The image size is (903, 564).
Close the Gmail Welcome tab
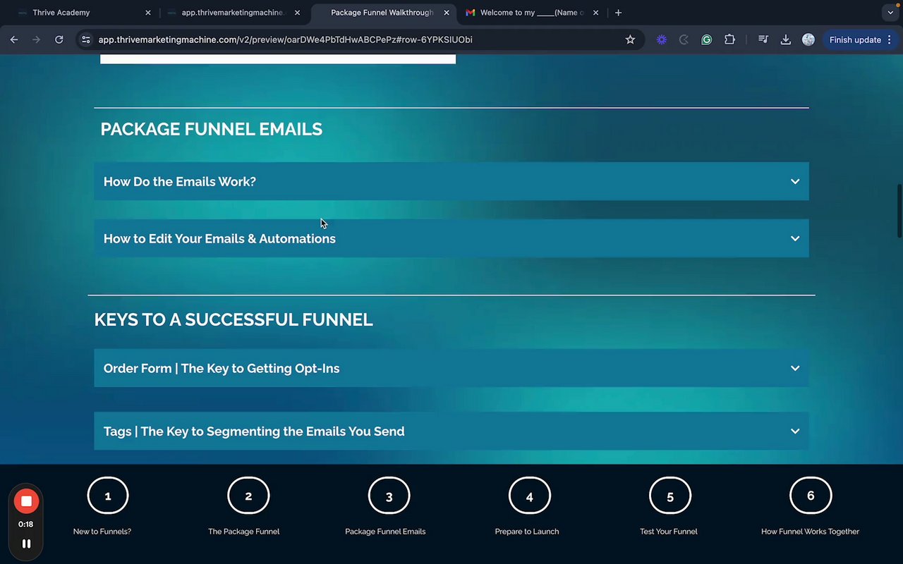[x=595, y=13]
